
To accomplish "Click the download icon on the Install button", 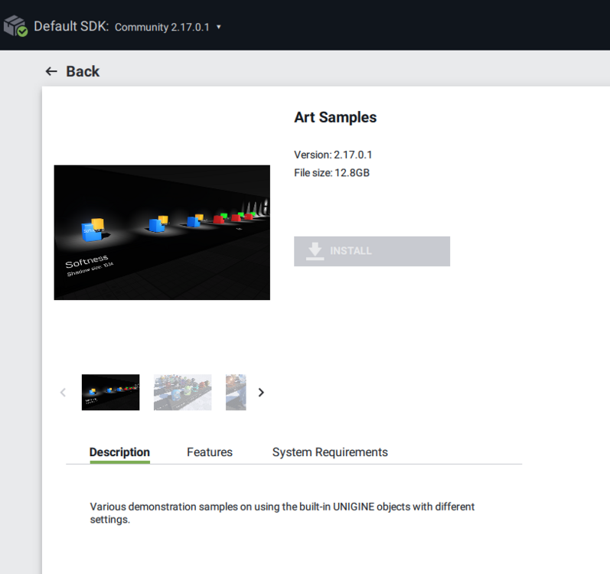I will coord(315,251).
